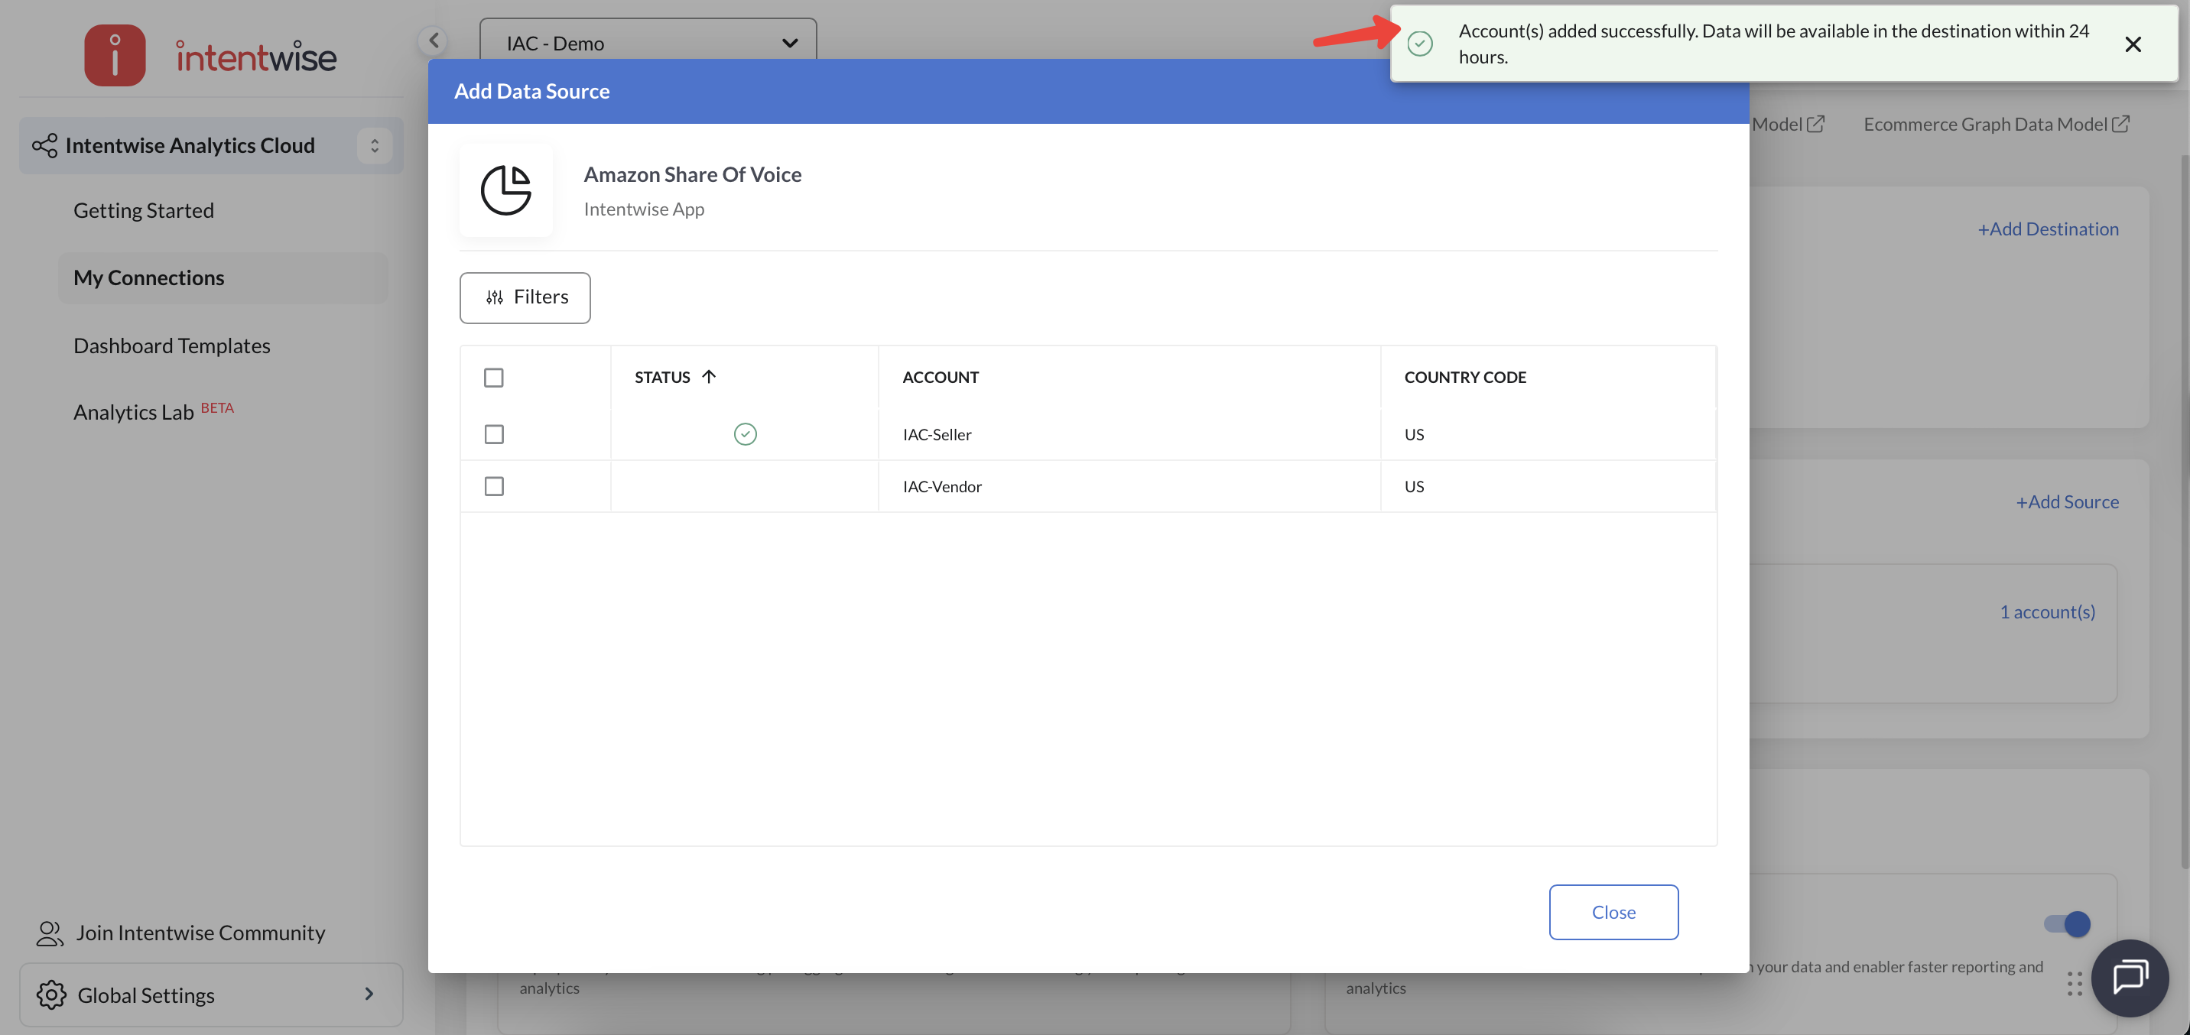Dismiss the success notification with X
The width and height of the screenshot is (2190, 1035).
coord(2132,44)
